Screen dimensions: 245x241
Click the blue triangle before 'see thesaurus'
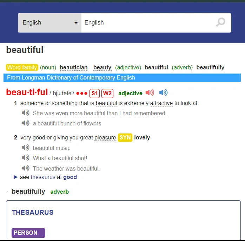pos(16,177)
